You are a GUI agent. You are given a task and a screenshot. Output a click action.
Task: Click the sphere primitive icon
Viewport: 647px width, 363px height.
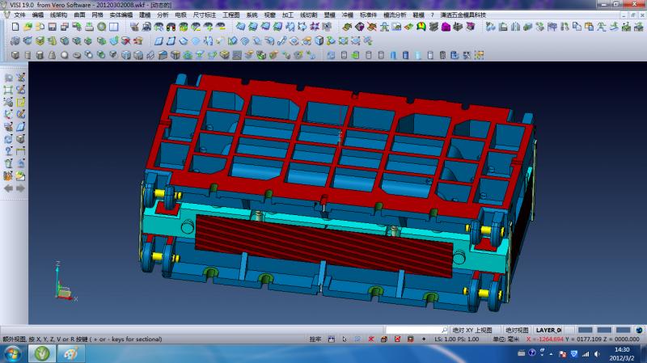pos(64,55)
